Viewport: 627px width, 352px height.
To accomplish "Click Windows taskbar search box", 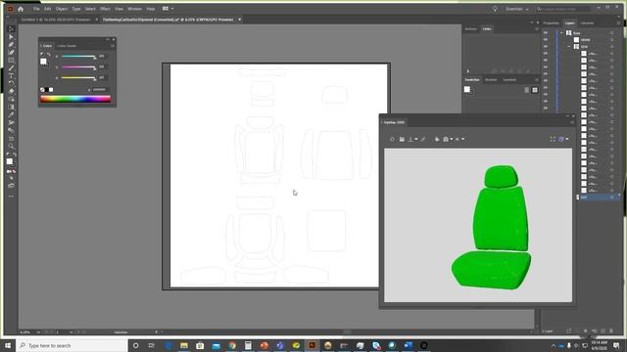I will tap(72, 345).
